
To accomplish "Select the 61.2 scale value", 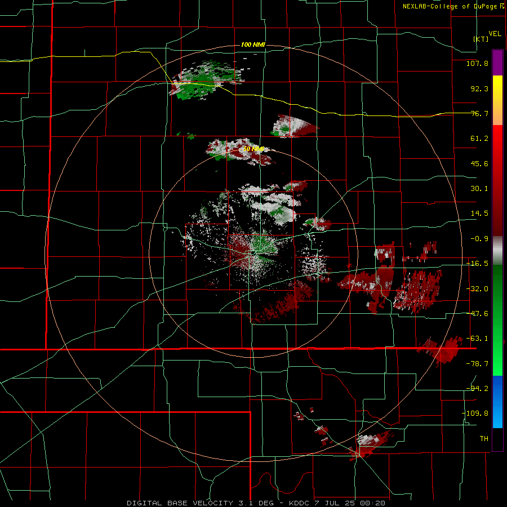I will coord(479,139).
